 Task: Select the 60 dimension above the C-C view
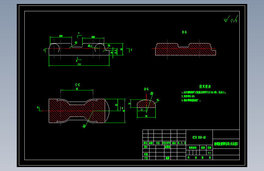(x=77, y=89)
